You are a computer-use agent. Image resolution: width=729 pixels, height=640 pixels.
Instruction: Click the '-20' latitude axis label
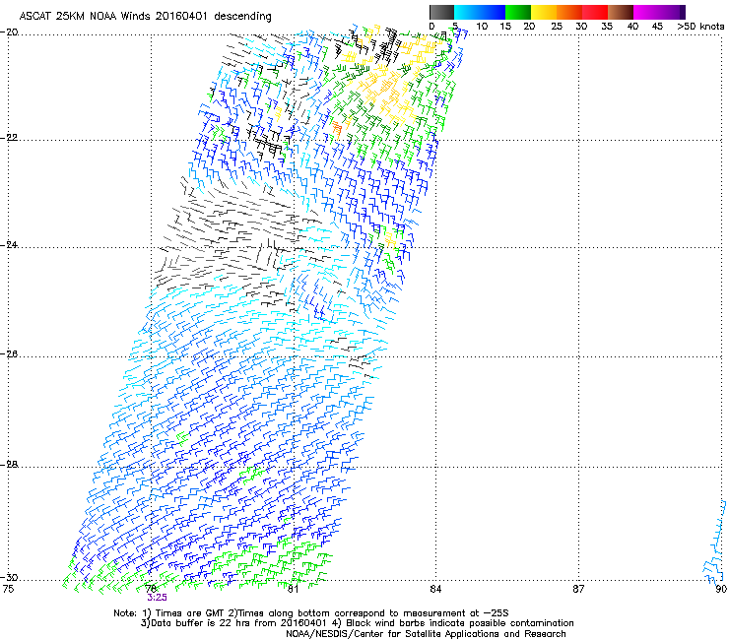pos(9,32)
